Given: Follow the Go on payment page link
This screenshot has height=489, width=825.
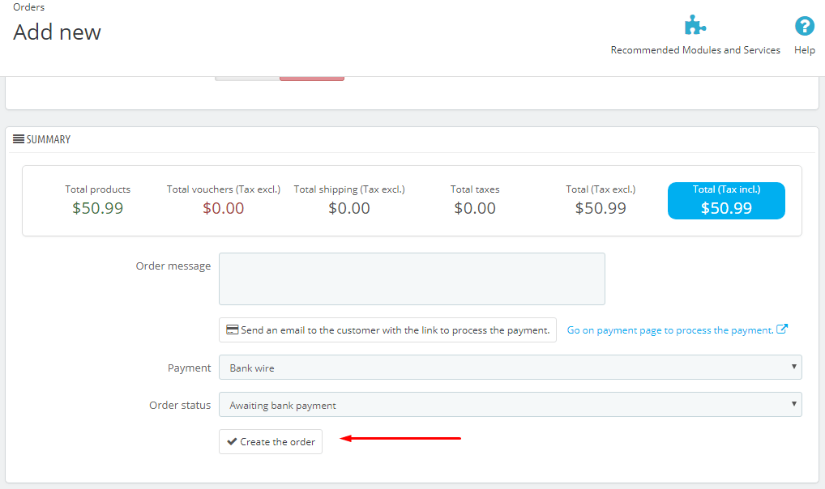Looking at the screenshot, I should pos(669,330).
